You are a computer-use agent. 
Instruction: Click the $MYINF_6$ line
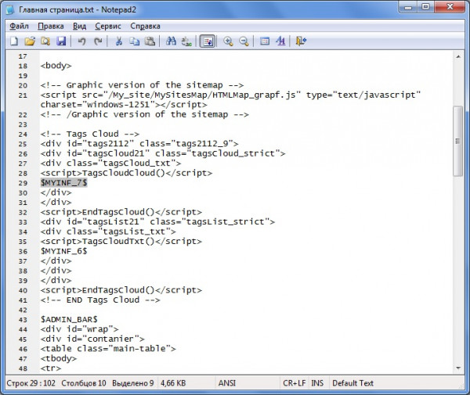pos(64,251)
